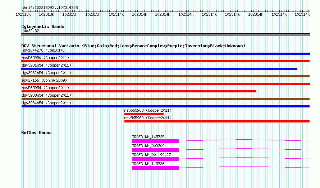Open the esv27166 (Conrad2009) label
This screenshot has height=188, width=320.
[44, 80]
